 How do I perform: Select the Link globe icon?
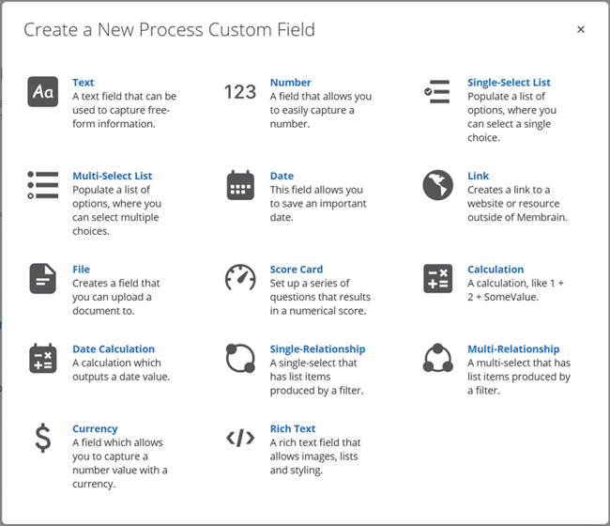point(437,185)
